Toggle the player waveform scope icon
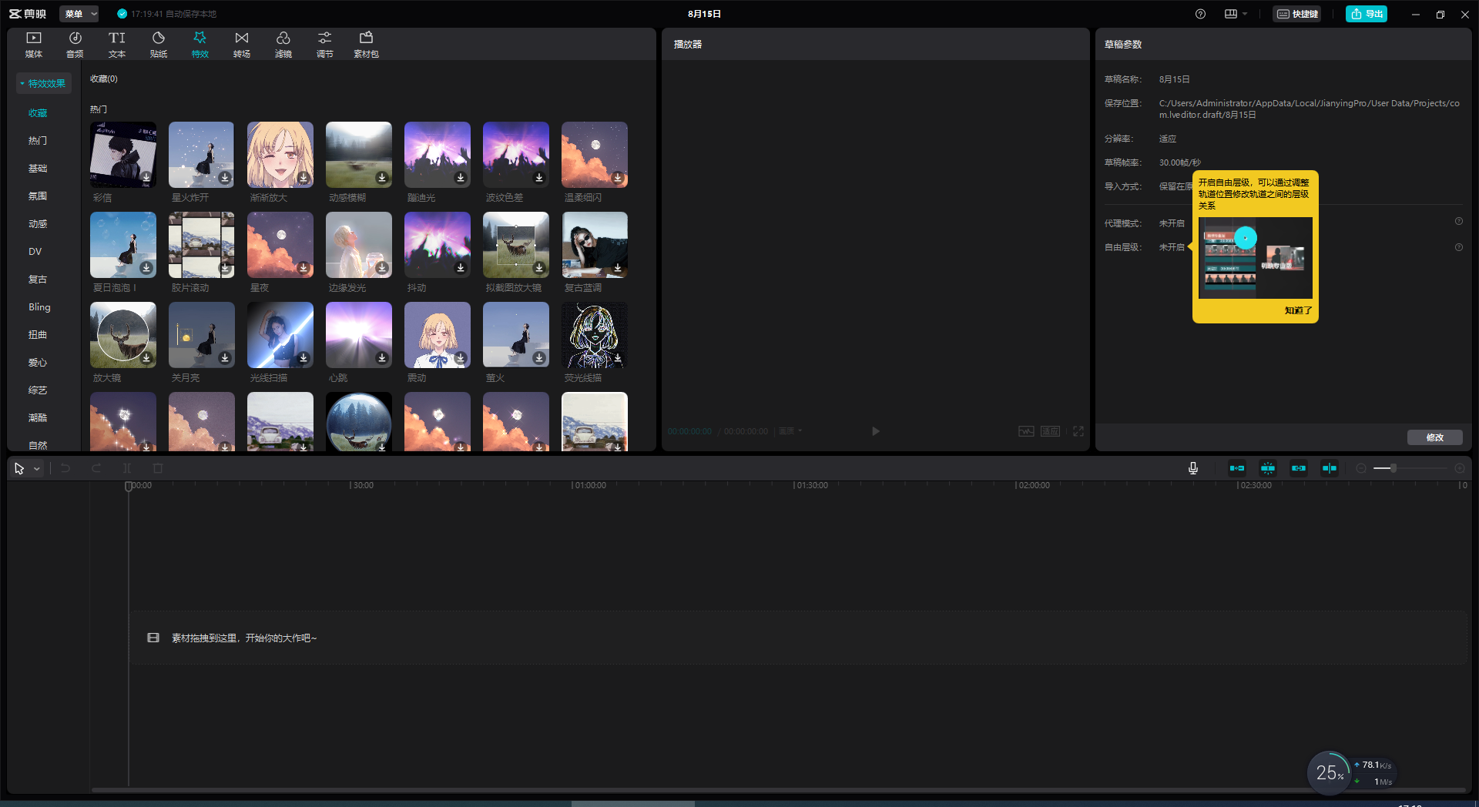The width and height of the screenshot is (1479, 807). click(x=1026, y=431)
